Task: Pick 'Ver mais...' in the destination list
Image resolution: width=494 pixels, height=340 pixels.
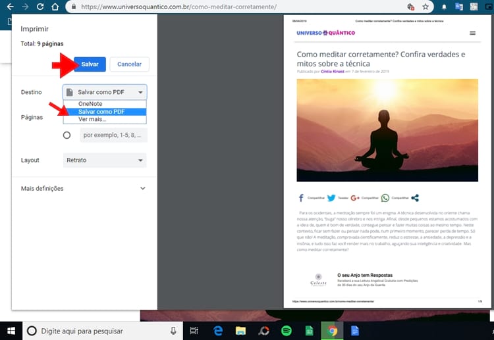Action: point(92,120)
